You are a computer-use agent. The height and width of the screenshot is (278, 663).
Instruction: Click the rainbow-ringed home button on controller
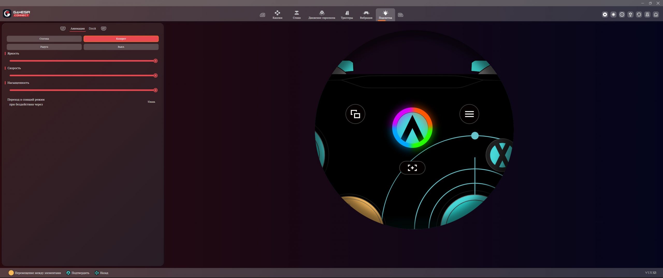click(412, 128)
